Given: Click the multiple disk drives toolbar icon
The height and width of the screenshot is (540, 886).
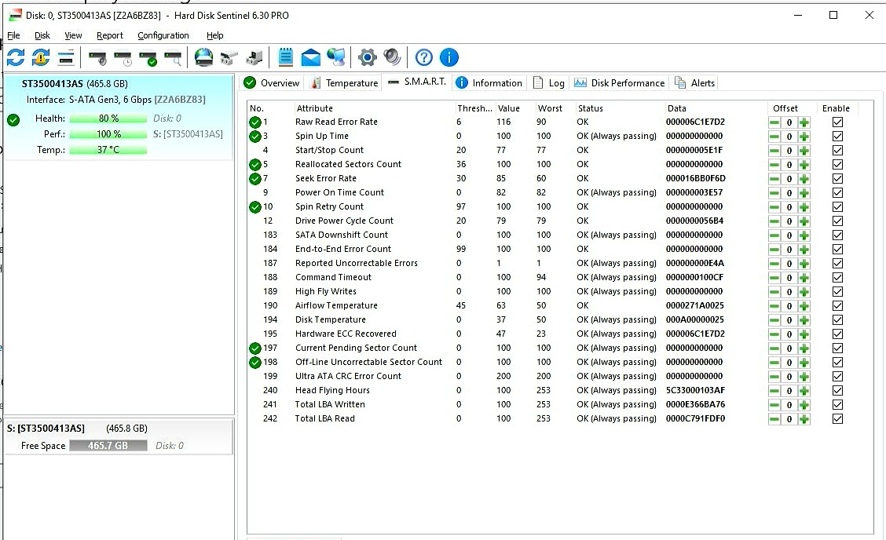Looking at the screenshot, I should pyautogui.click(x=229, y=57).
